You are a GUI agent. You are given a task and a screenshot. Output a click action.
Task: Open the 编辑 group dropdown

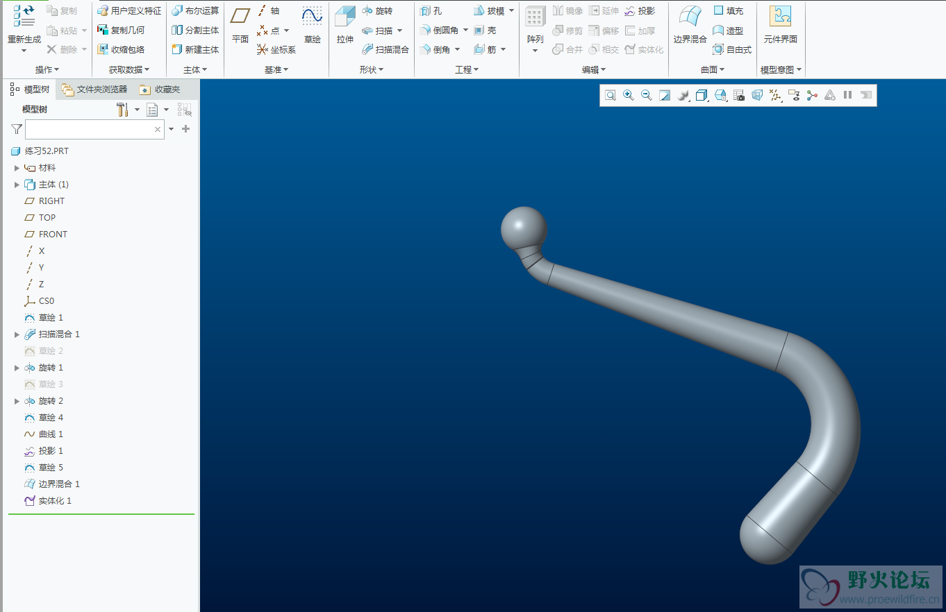[594, 70]
